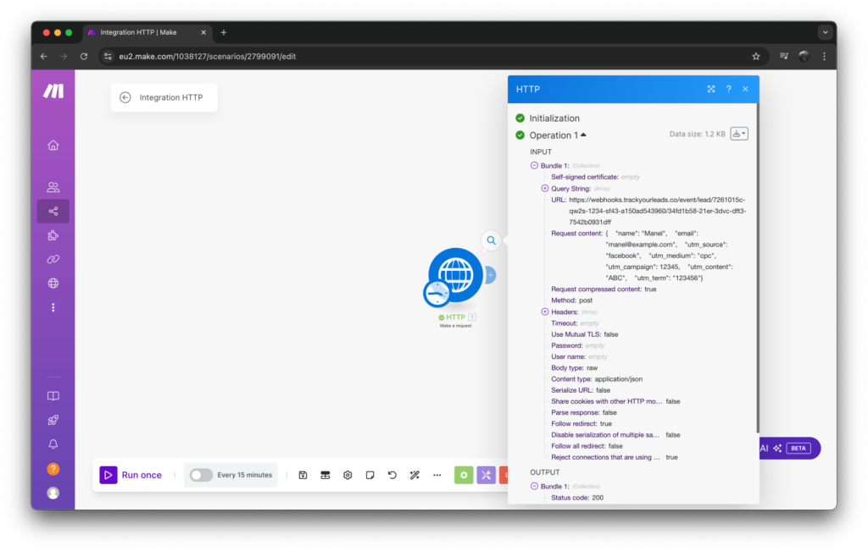The height and width of the screenshot is (551, 868).
Task: Go back using Integration HTTP arrow
Action: point(125,97)
